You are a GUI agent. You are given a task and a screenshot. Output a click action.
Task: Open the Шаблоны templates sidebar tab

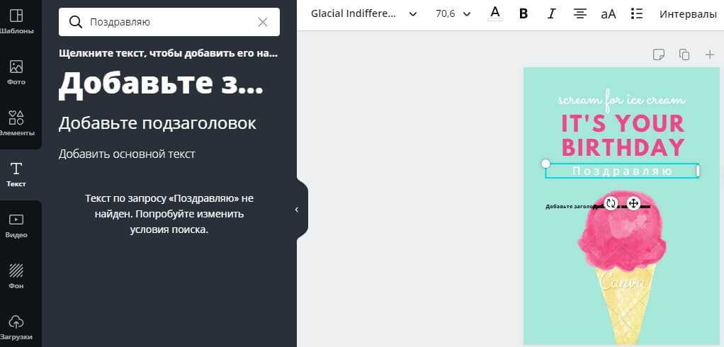pyautogui.click(x=16, y=21)
